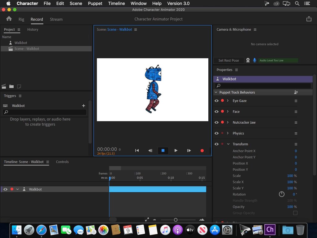Open the Puppet menu in the menu bar
Viewport: 317px width, 238px height.
pyautogui.click(x=95, y=3)
